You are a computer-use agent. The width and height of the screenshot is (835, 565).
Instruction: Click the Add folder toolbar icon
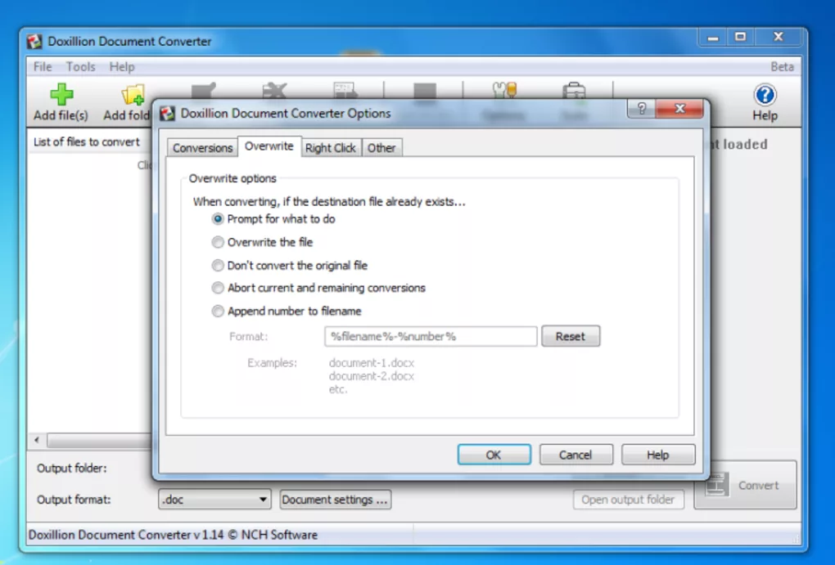coord(133,95)
